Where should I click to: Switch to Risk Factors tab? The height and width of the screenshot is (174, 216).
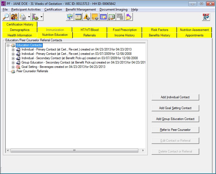pyautogui.click(x=159, y=30)
